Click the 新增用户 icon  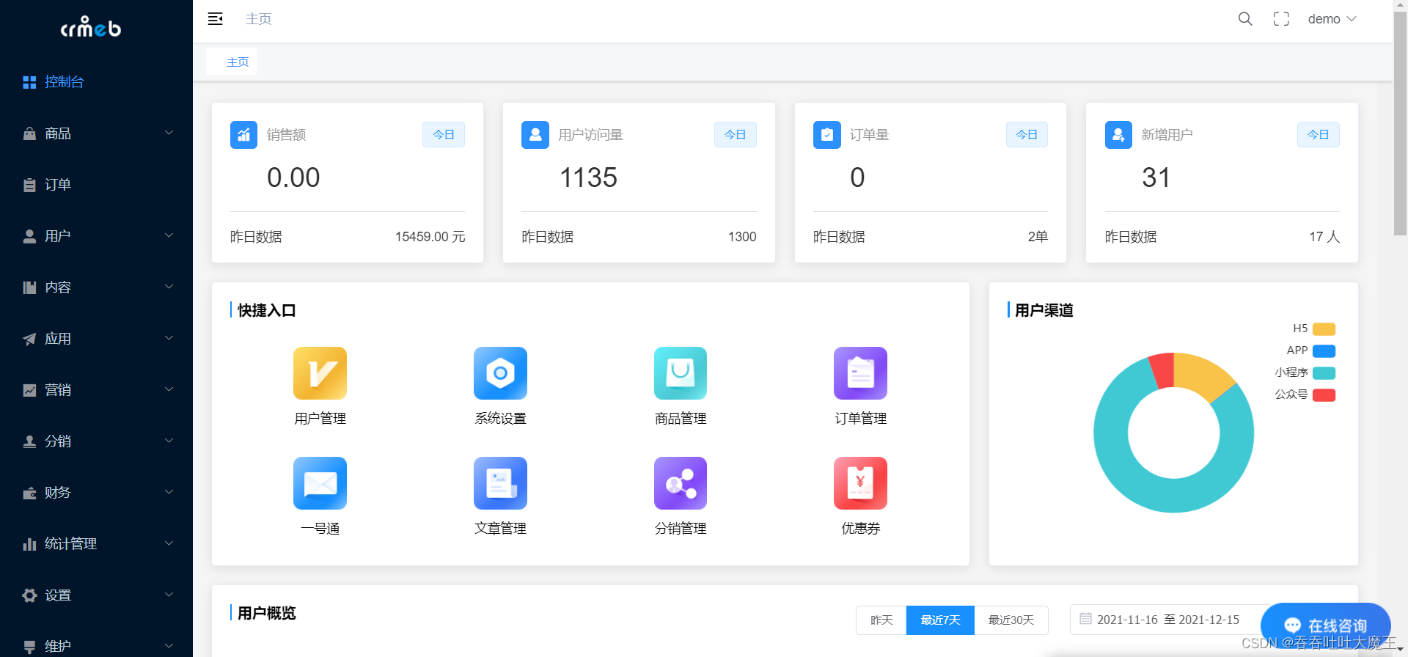tap(1118, 135)
